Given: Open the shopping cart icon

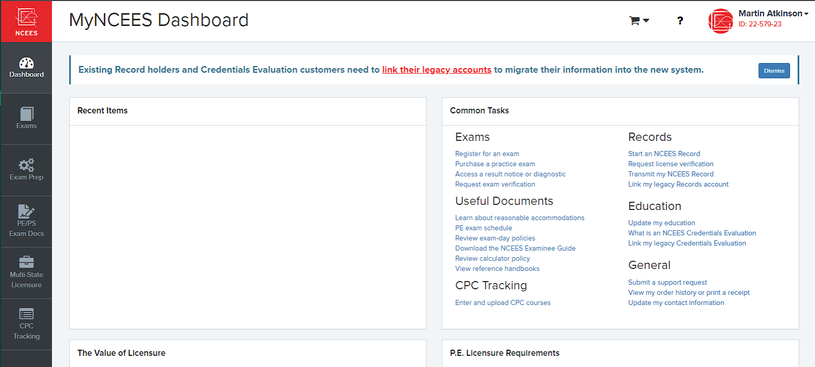Looking at the screenshot, I should [x=635, y=21].
